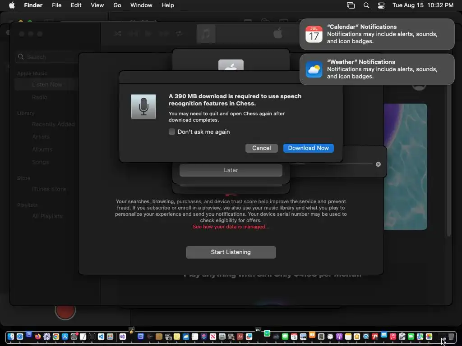The height and width of the screenshot is (346, 462).
Task: Click the blue album artwork in Music
Action: pyautogui.click(x=405, y=167)
